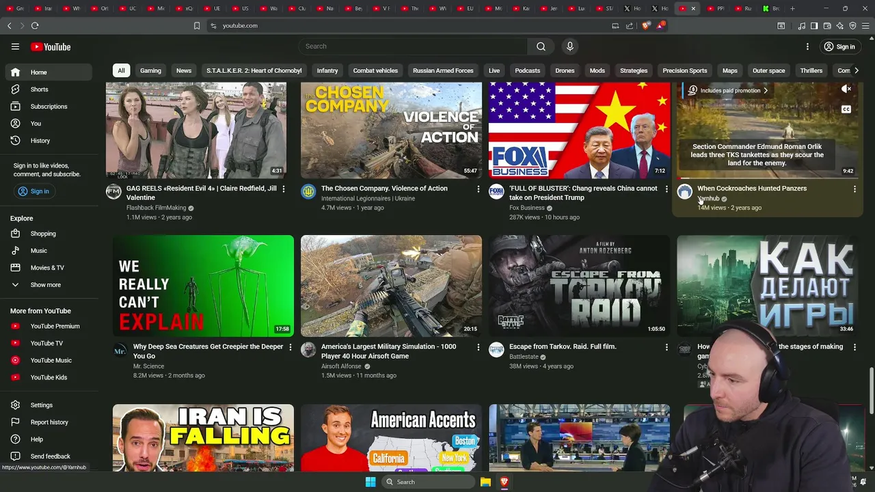
Task: Open the History sidebar entry
Action: (x=48, y=141)
